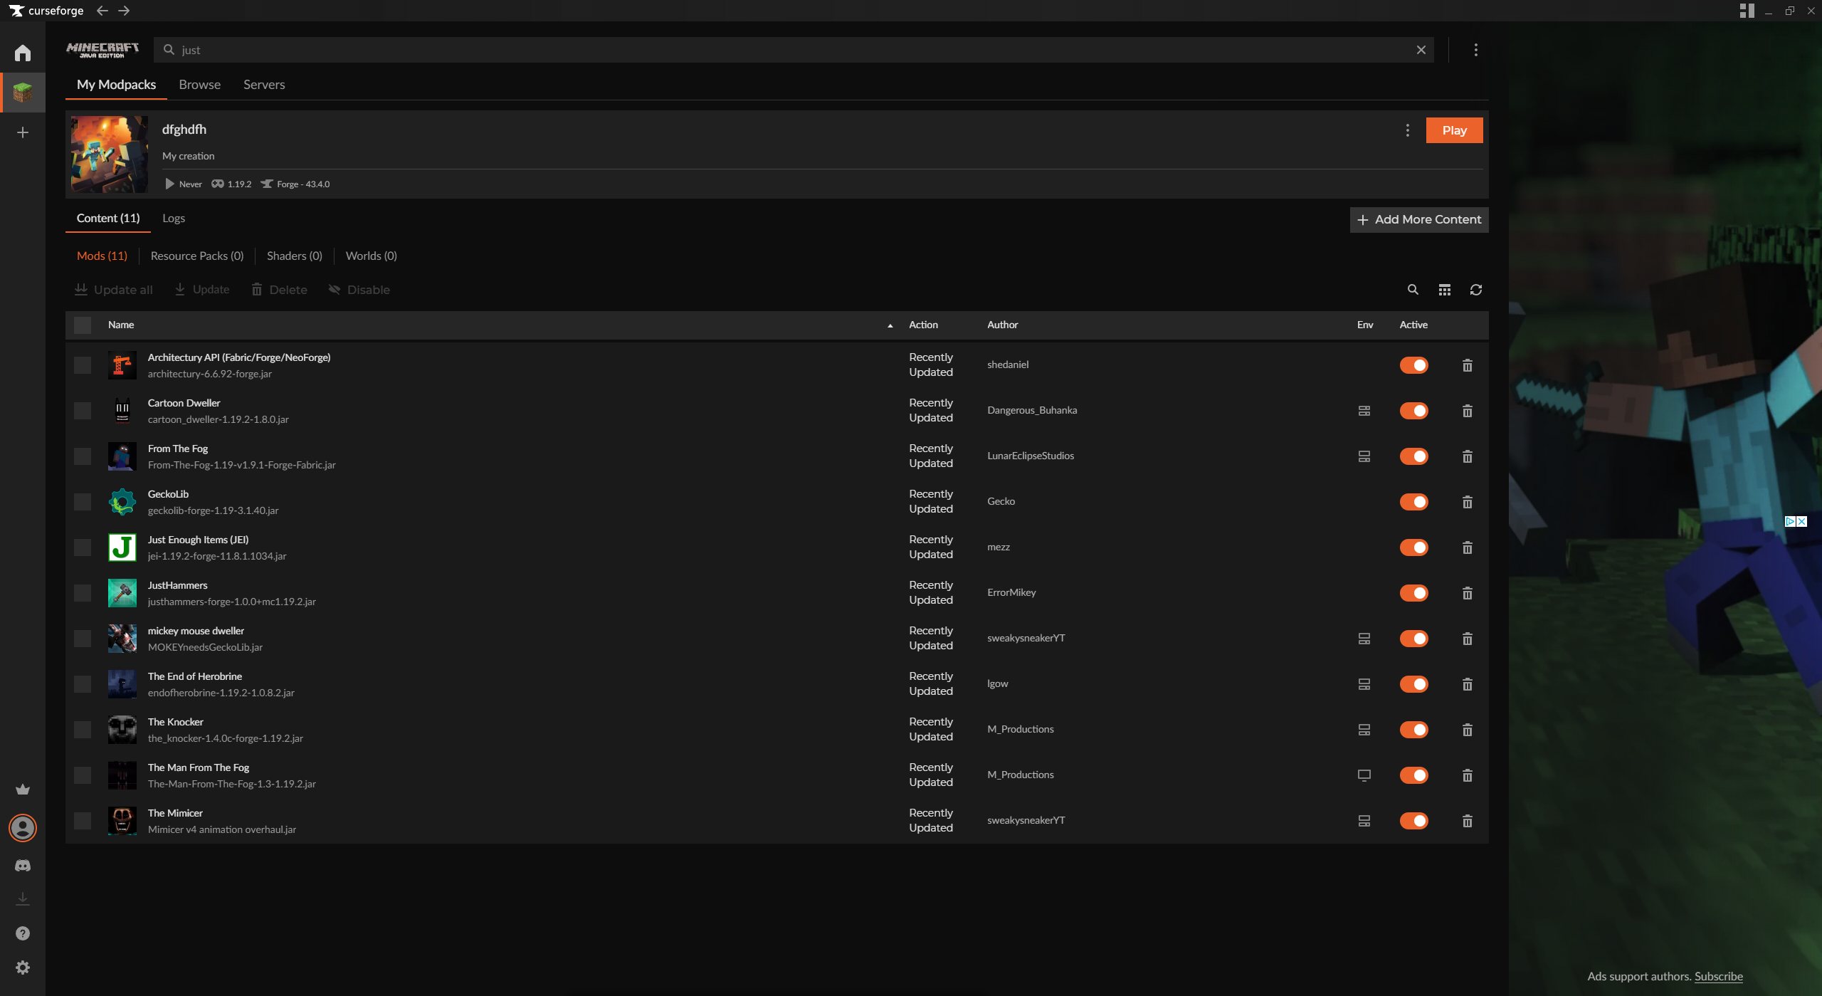Open the premium crown icon
Image resolution: width=1822 pixels, height=996 pixels.
[x=23, y=789]
